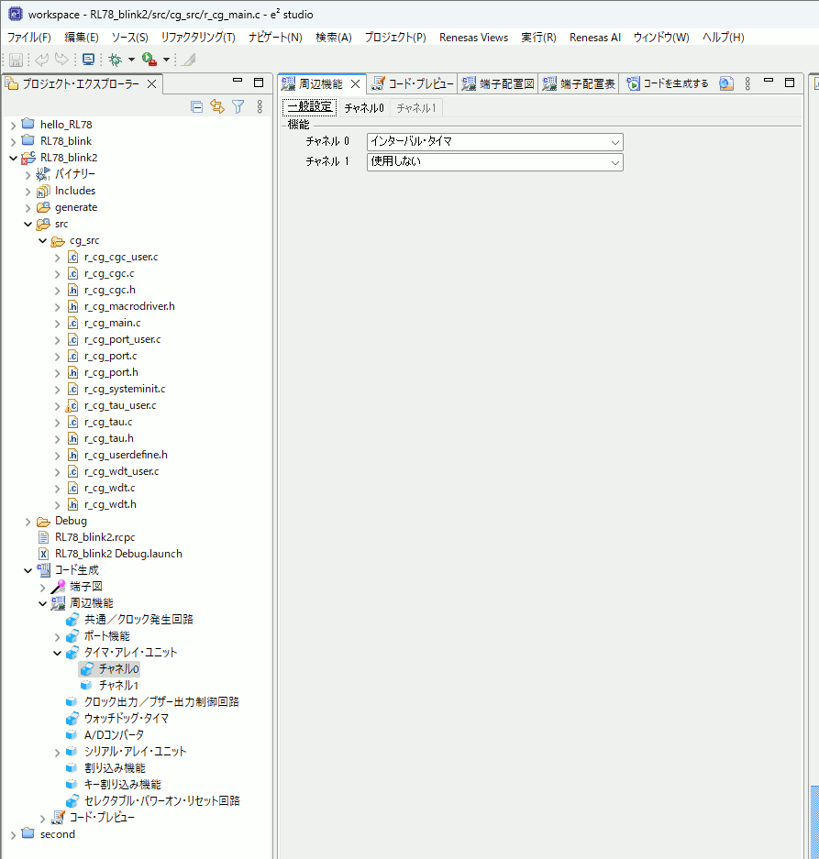
Task: Open Renesas AI menu
Action: coord(595,38)
